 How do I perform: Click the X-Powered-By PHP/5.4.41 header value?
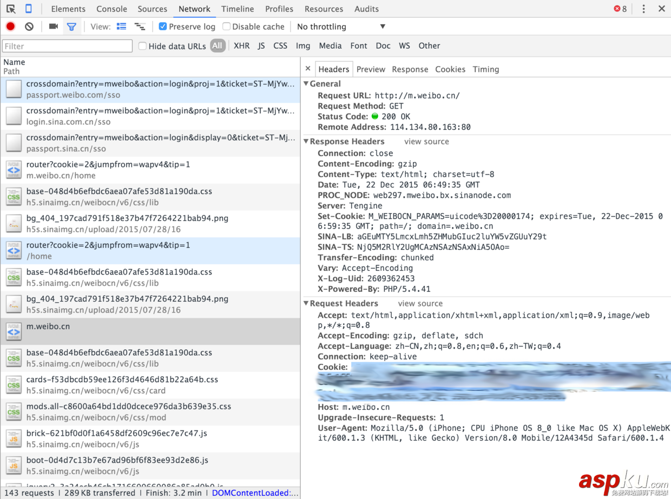click(x=406, y=289)
